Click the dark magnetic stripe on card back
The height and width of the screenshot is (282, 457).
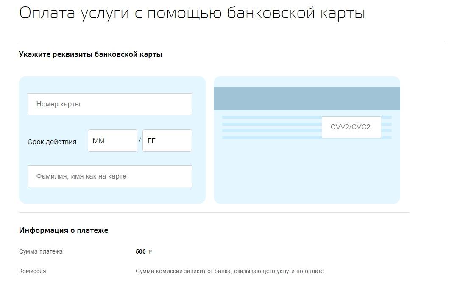[x=307, y=98]
